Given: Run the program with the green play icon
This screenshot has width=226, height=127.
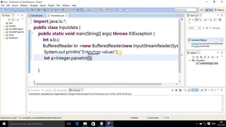Looking at the screenshot, I should pos(38,10).
